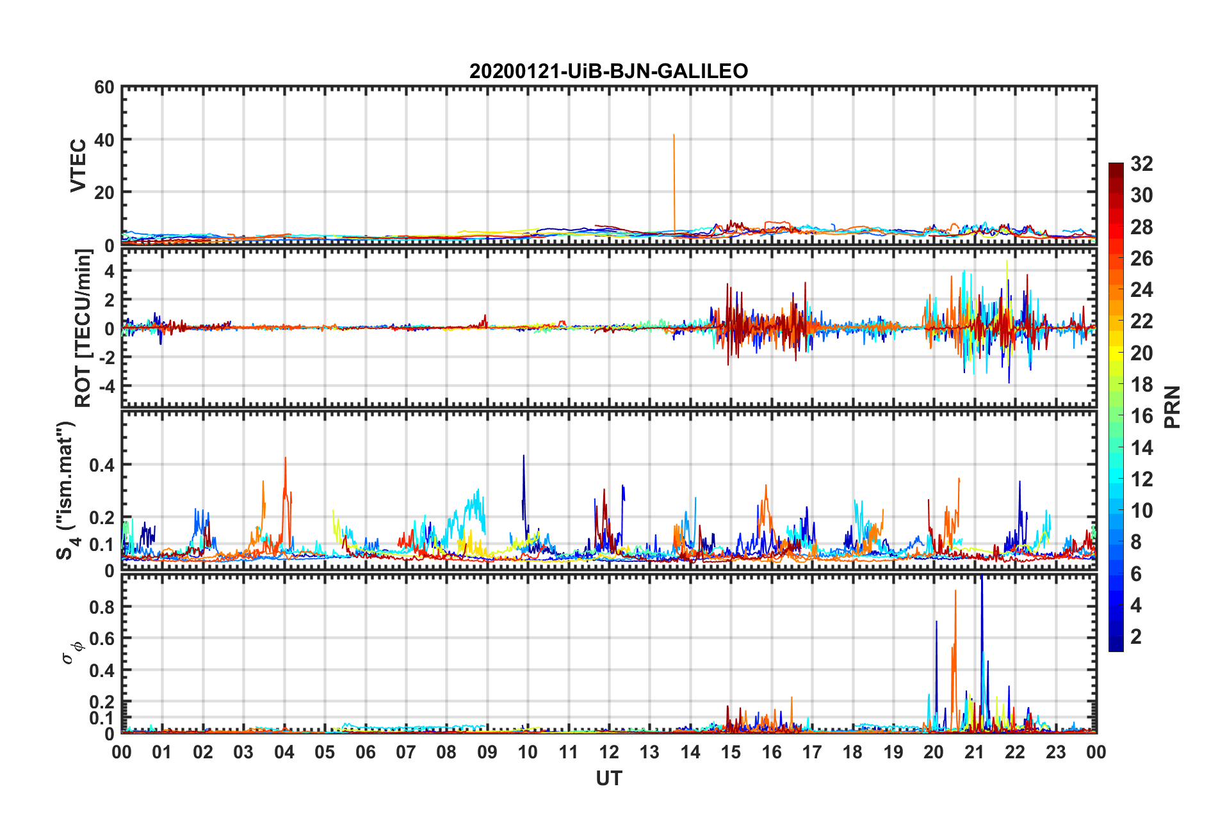Click VTEC y-axis tick 40

click(x=104, y=140)
